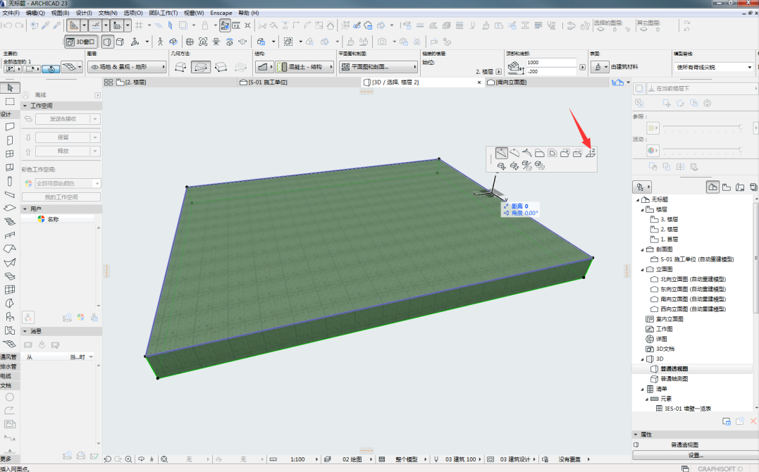
Task: Adjust the 活动 active intensity slider
Action: (x=703, y=149)
